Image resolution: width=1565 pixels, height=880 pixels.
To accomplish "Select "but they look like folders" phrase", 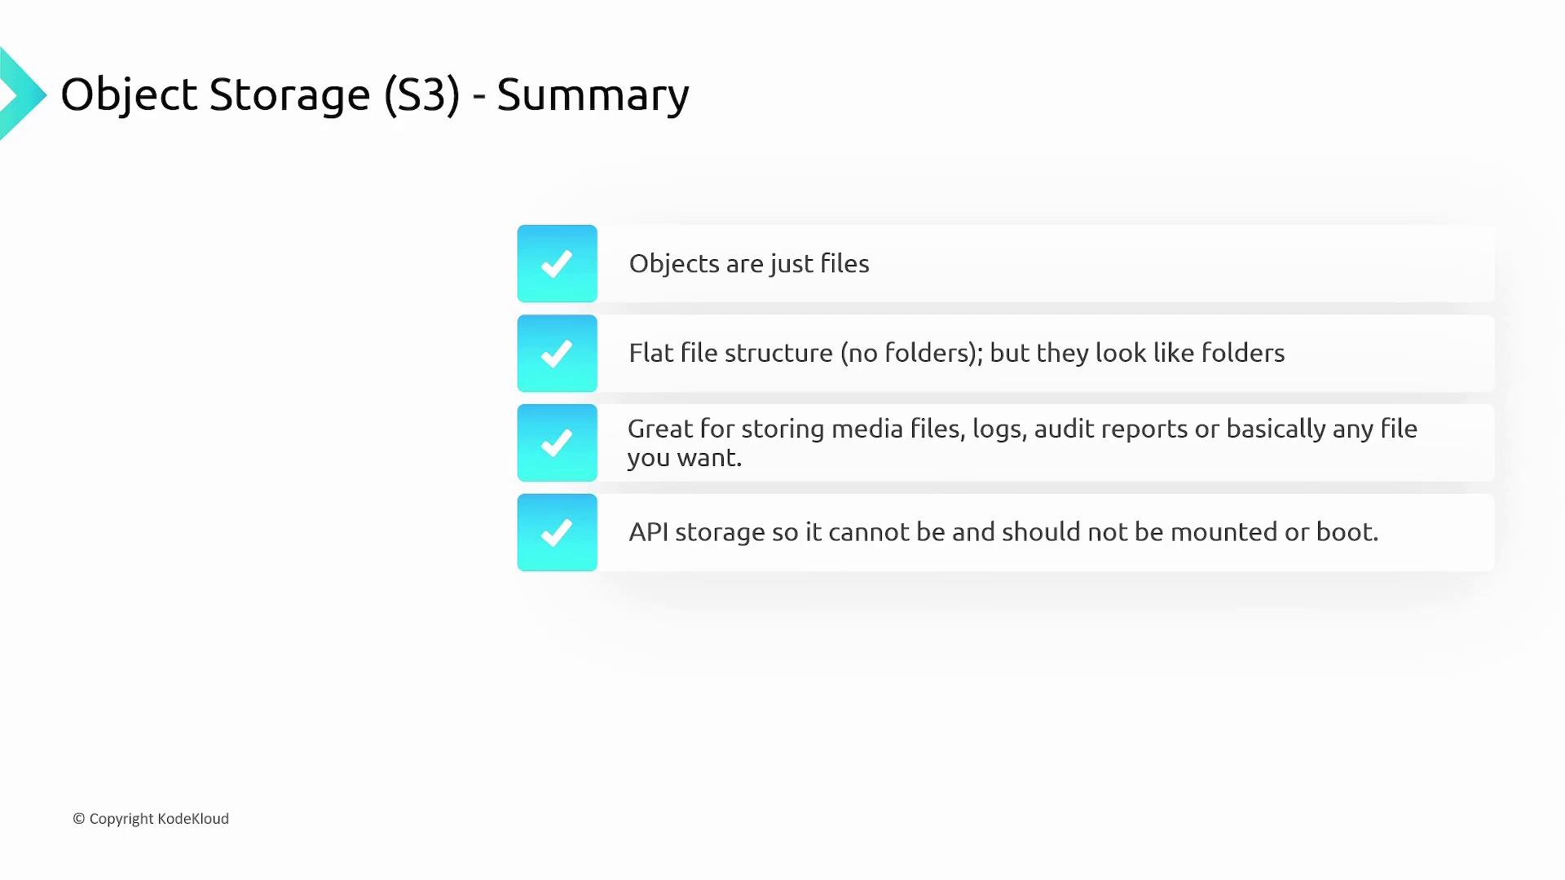I will [1136, 353].
